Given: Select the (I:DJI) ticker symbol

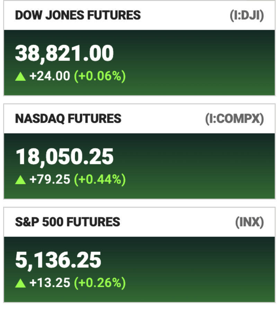Looking at the screenshot, I should [247, 15].
